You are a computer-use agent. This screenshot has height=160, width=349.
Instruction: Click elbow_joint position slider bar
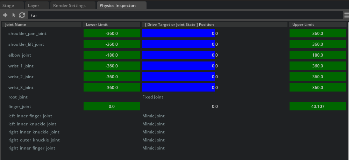(x=178, y=55)
